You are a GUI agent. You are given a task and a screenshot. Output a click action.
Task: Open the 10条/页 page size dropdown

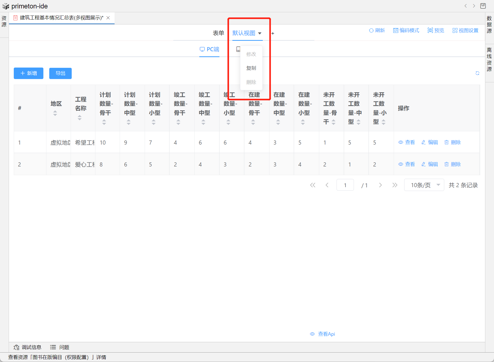click(x=424, y=185)
